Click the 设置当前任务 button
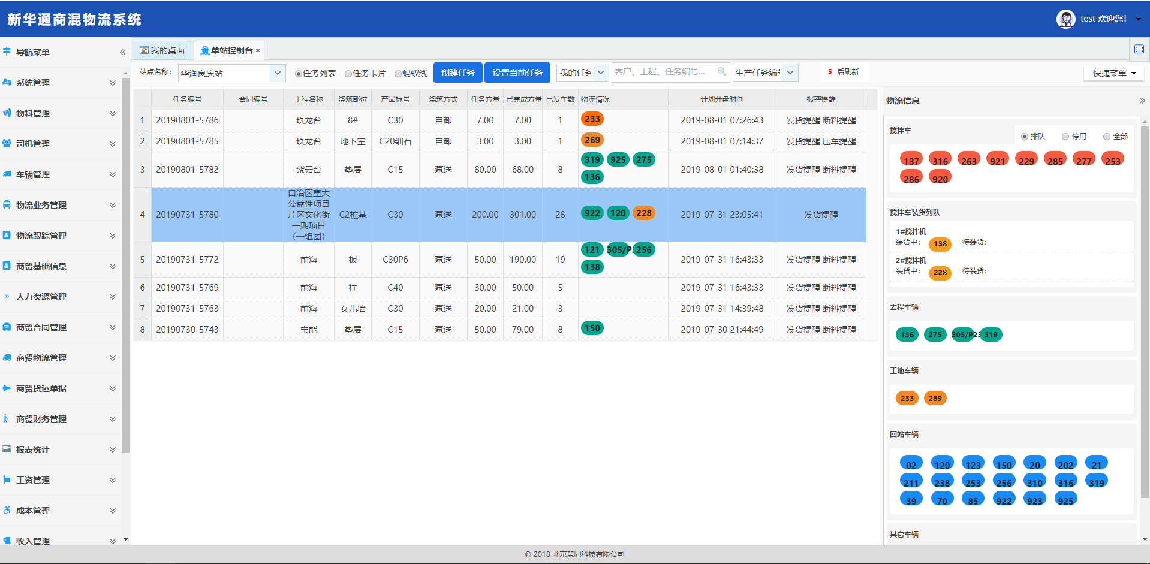1150x564 pixels. click(x=517, y=73)
